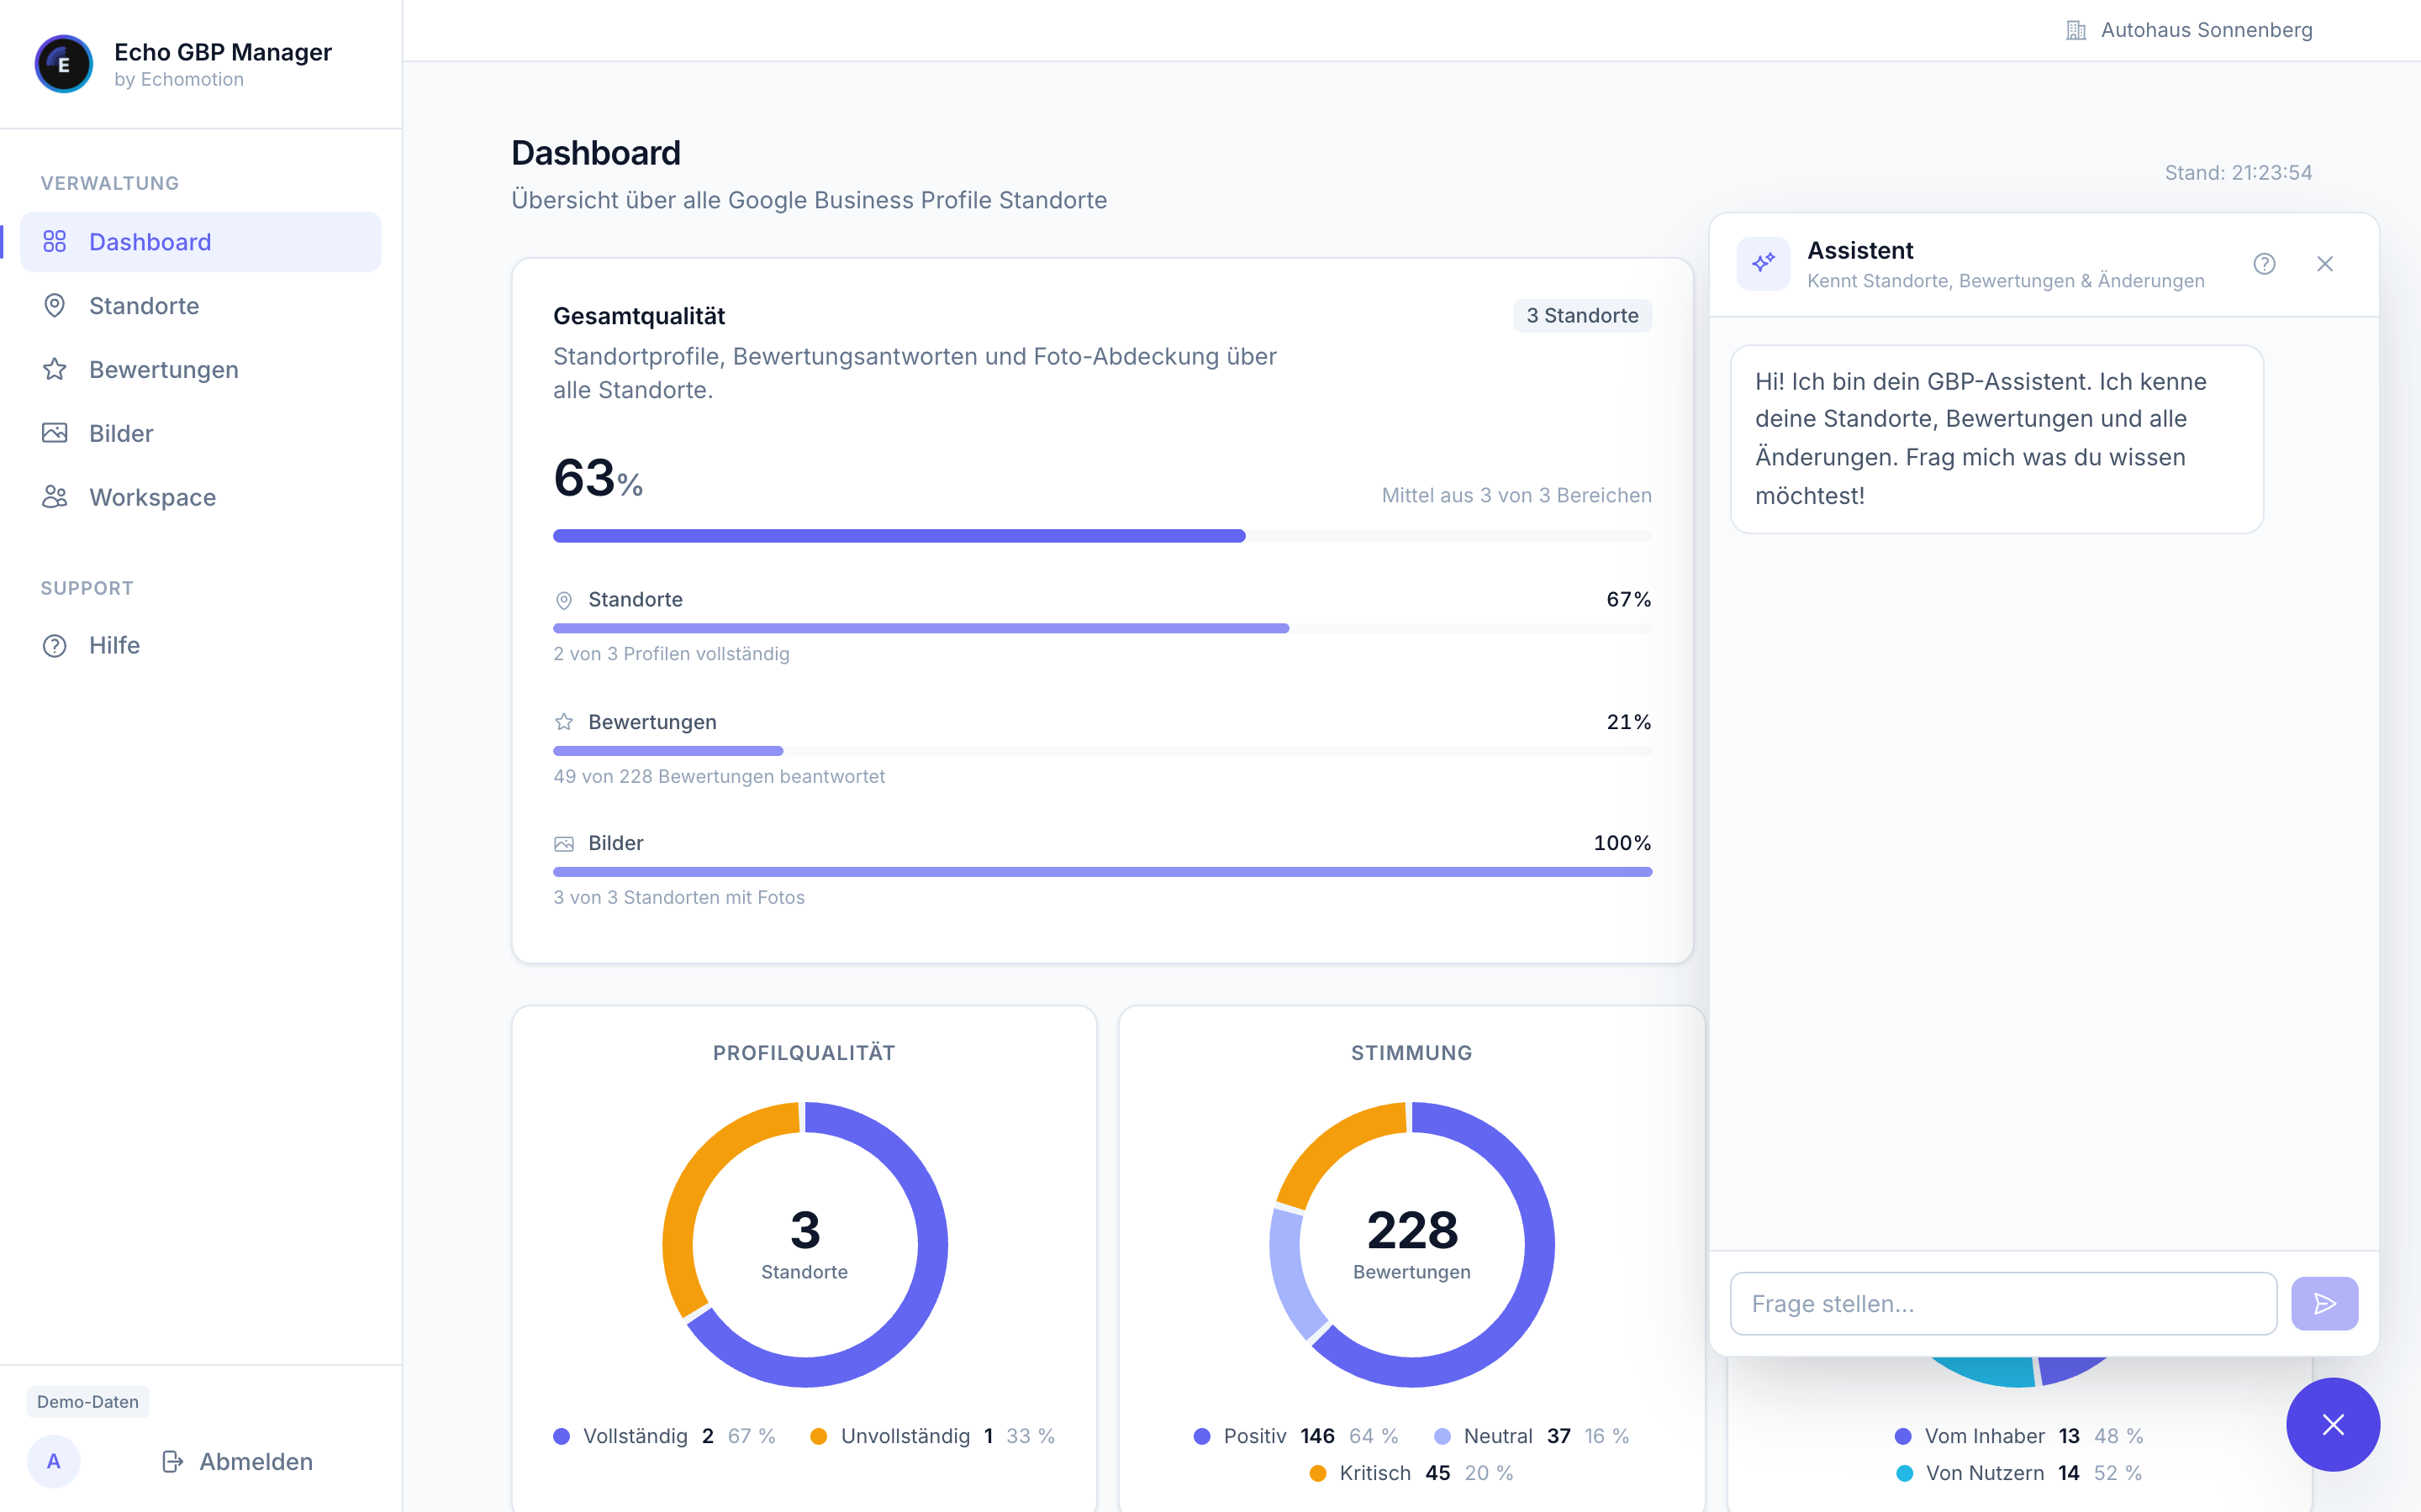Go to Standorte in the sidebar
This screenshot has width=2421, height=1512.
point(201,306)
